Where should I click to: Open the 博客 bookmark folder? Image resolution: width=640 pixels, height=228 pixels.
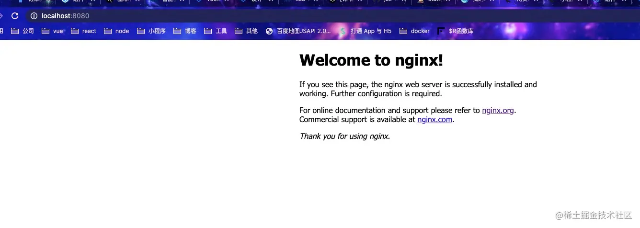[x=185, y=31]
